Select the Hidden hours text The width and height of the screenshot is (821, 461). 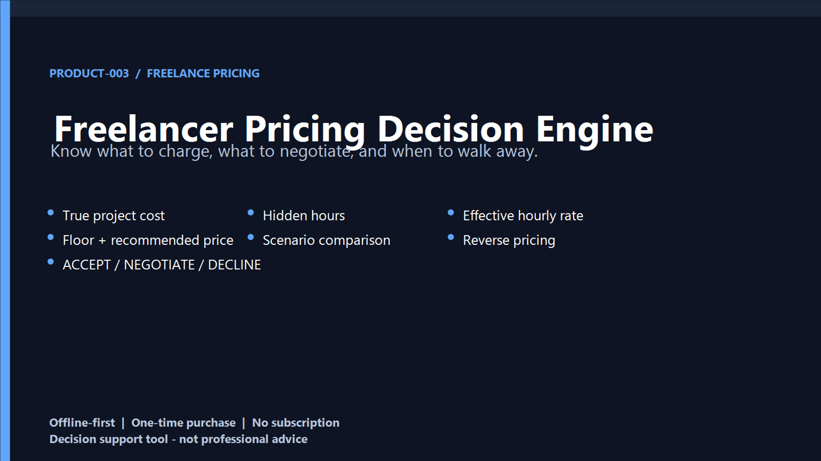(x=304, y=215)
